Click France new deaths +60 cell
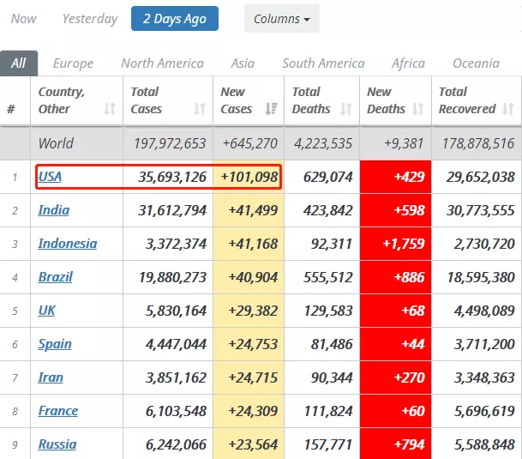Screen dimensions: 522x459 395,411
